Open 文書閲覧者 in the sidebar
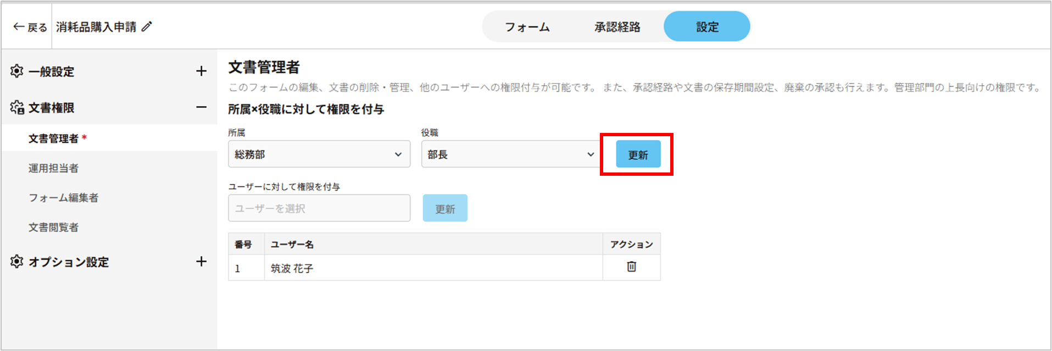 (53, 227)
